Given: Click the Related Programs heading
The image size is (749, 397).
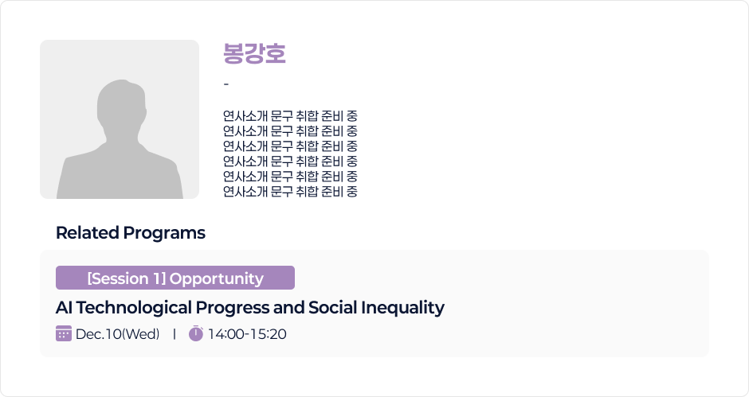Looking at the screenshot, I should tap(131, 233).
